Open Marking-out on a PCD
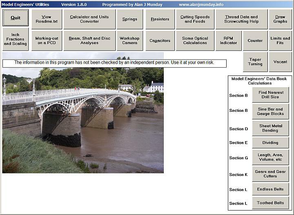The height and width of the screenshot is (215, 294). [x=47, y=41]
